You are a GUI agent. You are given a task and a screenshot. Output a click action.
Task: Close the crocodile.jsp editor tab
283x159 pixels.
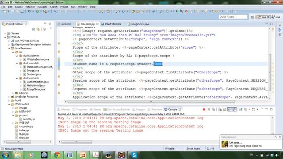click(x=97, y=24)
